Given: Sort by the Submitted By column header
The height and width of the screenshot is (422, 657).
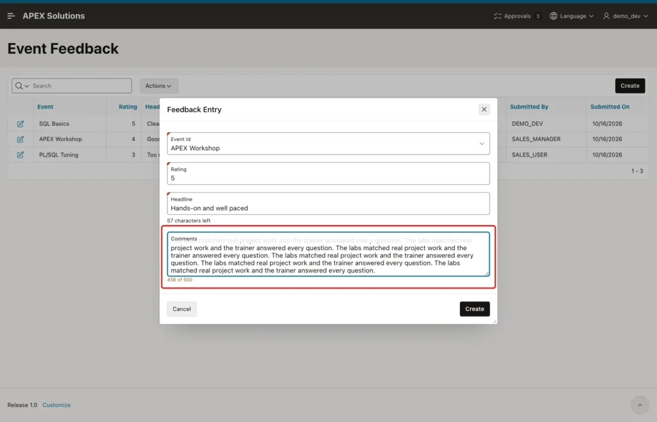Looking at the screenshot, I should (x=529, y=106).
